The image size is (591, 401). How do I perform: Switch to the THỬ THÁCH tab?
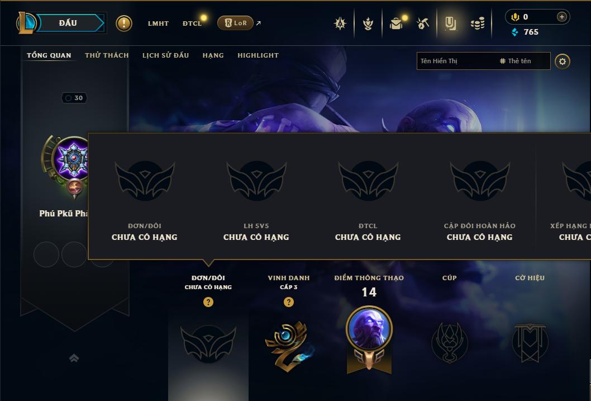[x=107, y=55]
